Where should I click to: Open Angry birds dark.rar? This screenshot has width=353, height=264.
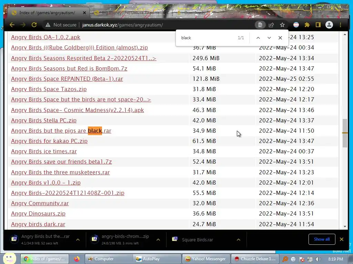(38, 224)
